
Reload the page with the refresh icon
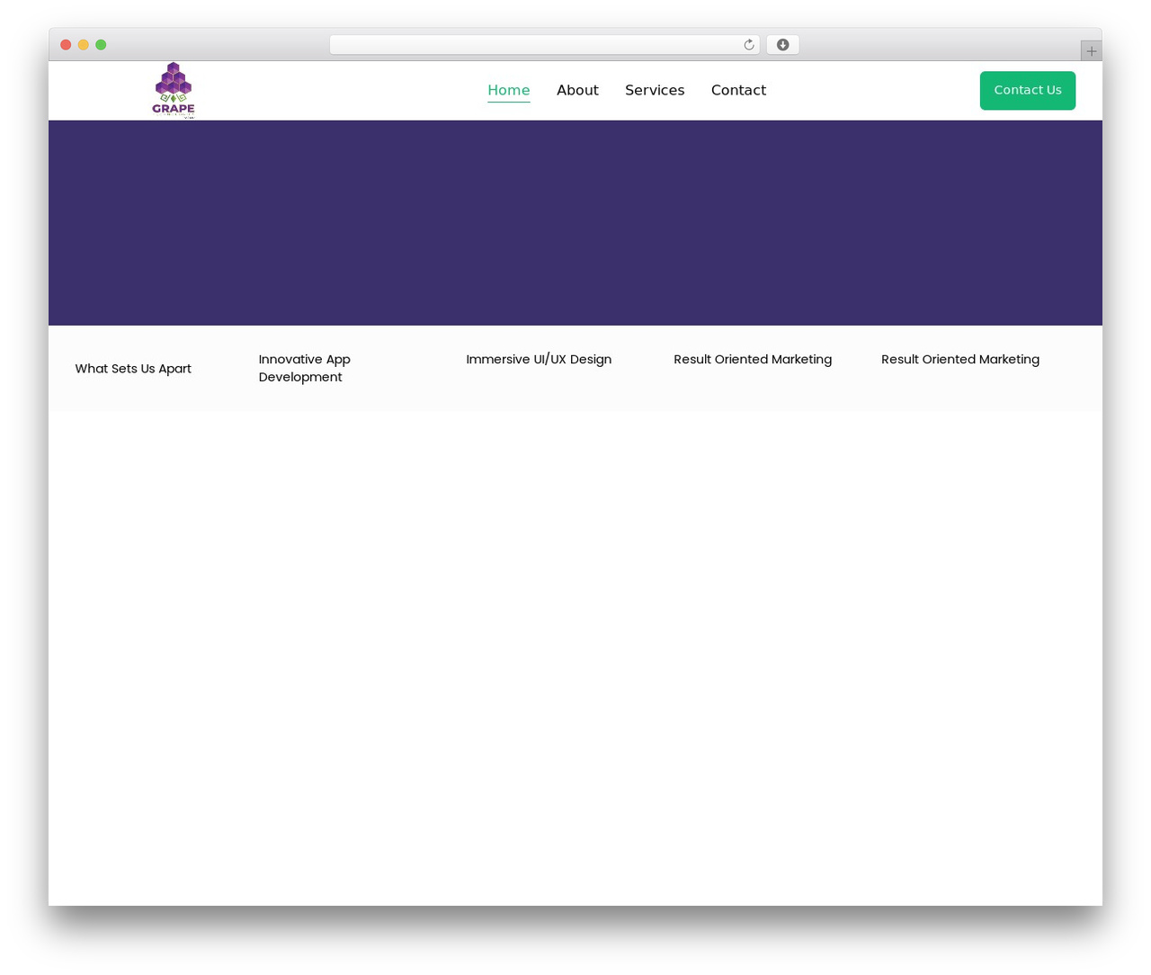(x=748, y=45)
